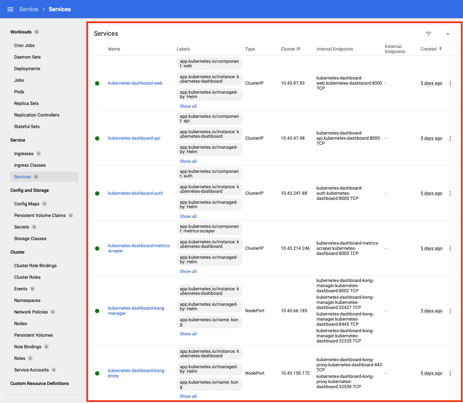
Task: Click N badge beside Service Accounts
Action: [x=54, y=370]
